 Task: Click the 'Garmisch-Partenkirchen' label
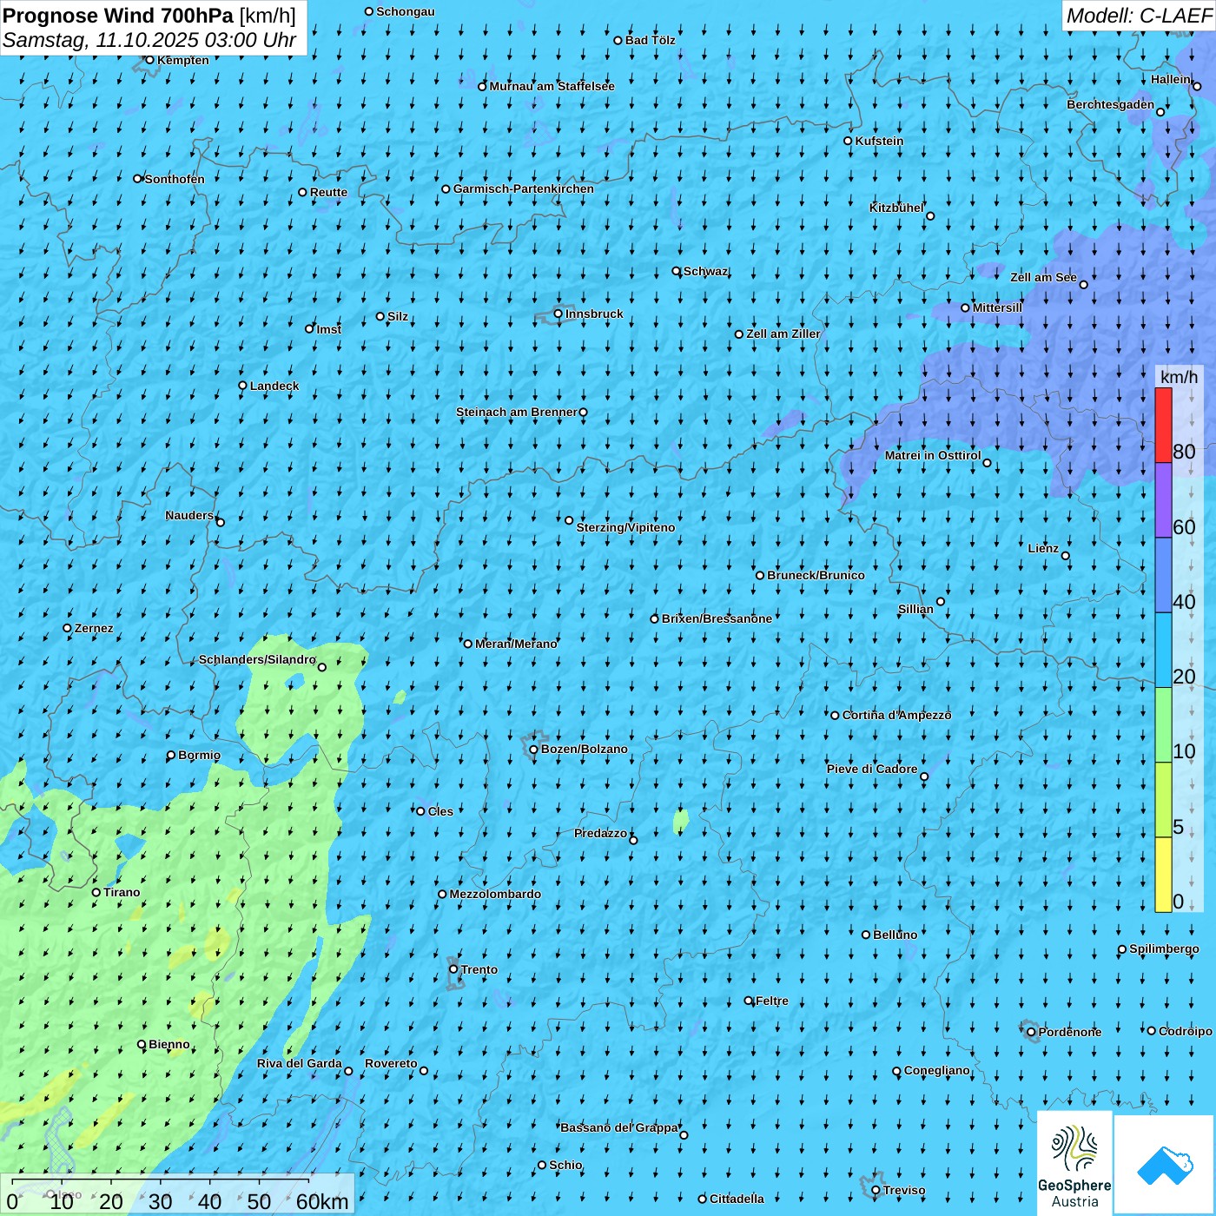[x=524, y=188]
